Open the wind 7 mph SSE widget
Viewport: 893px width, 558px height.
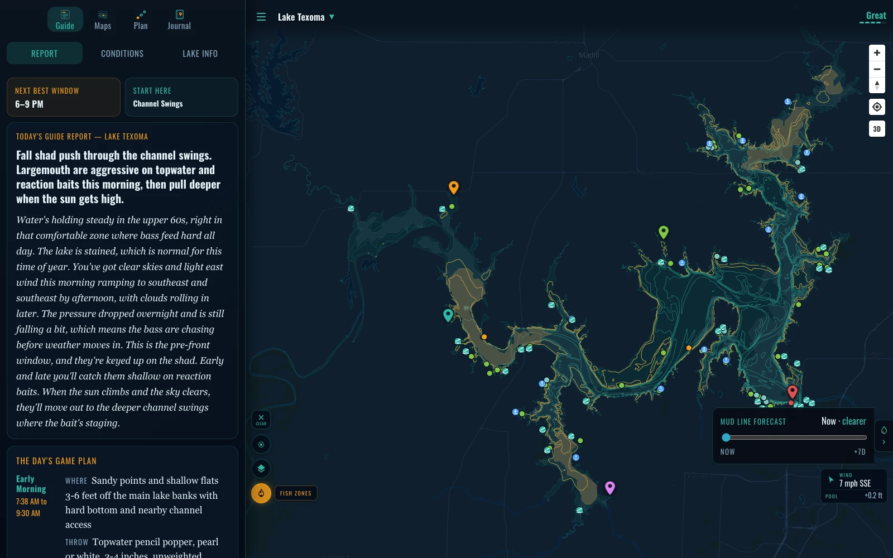(853, 480)
